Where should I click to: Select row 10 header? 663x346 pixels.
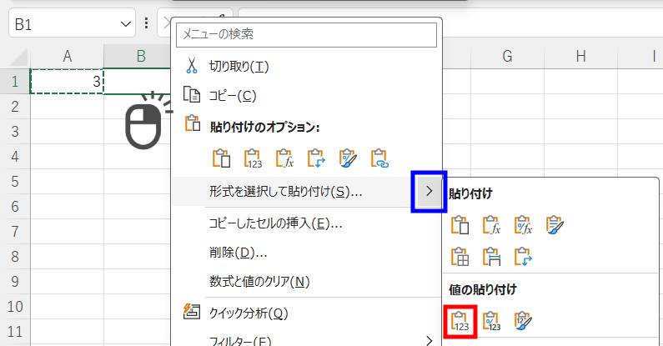pos(15,306)
